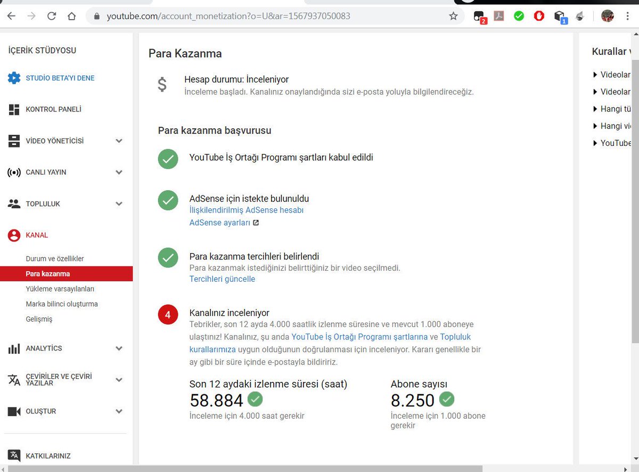This screenshot has height=472, width=639.
Task: Click the Hesap durumu: İnceleniyor text
Action: pos(236,79)
